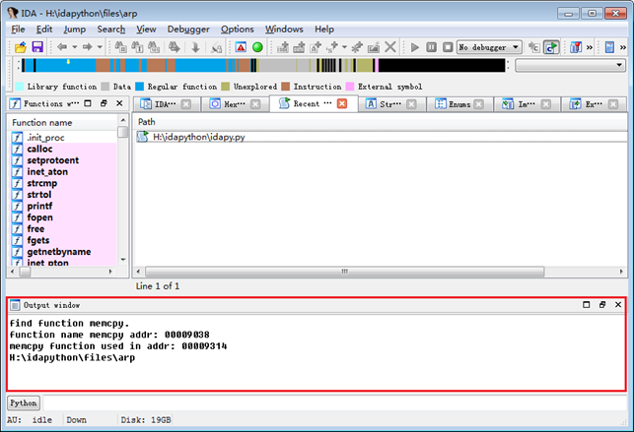The height and width of the screenshot is (432, 634).
Task: Click the Open file folder icon
Action: click(20, 47)
